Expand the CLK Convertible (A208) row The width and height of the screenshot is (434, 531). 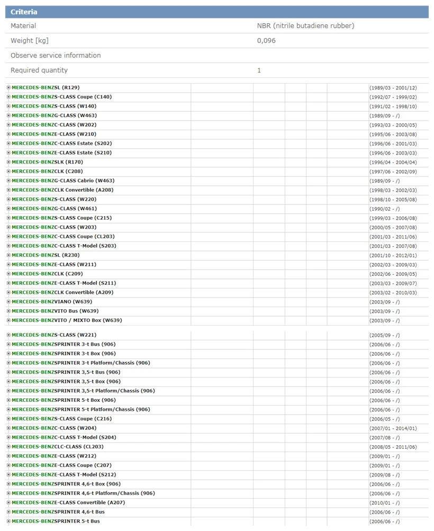(x=8, y=190)
